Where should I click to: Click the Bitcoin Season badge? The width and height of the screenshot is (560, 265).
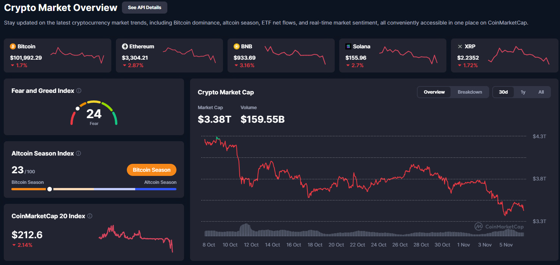(151, 170)
